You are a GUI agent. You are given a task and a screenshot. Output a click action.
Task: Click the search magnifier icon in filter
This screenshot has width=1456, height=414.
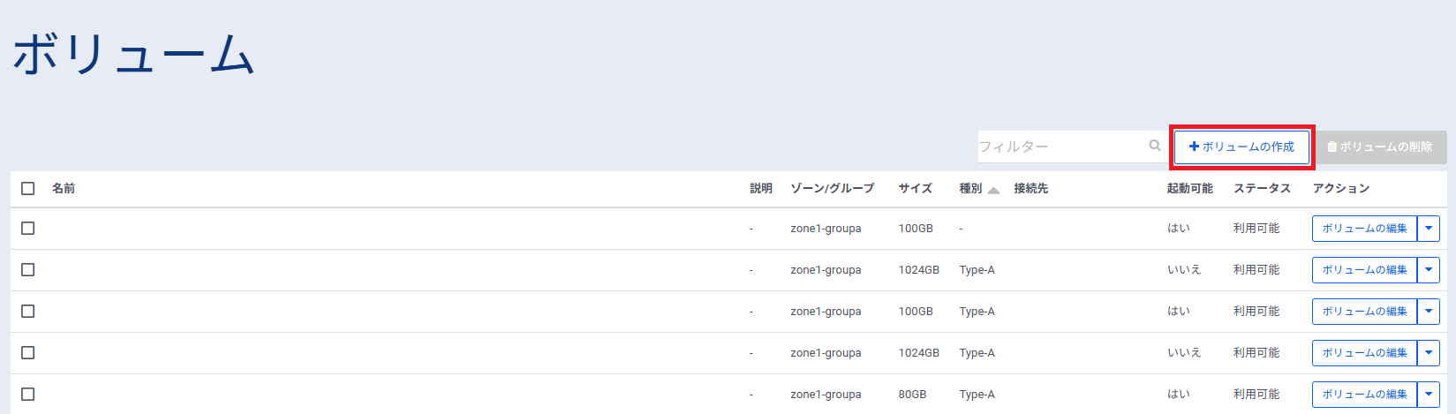[1154, 146]
